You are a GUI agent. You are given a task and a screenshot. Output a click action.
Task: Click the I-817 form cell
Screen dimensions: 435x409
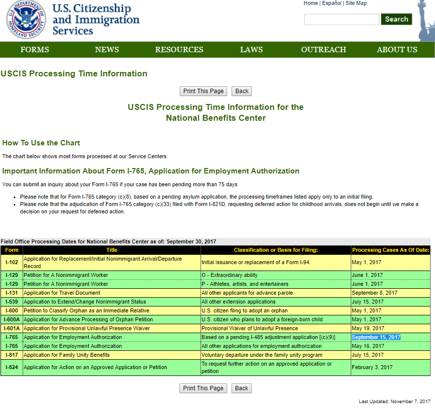[12, 355]
